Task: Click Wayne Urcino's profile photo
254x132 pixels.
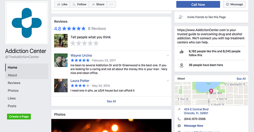Action: 61,60
